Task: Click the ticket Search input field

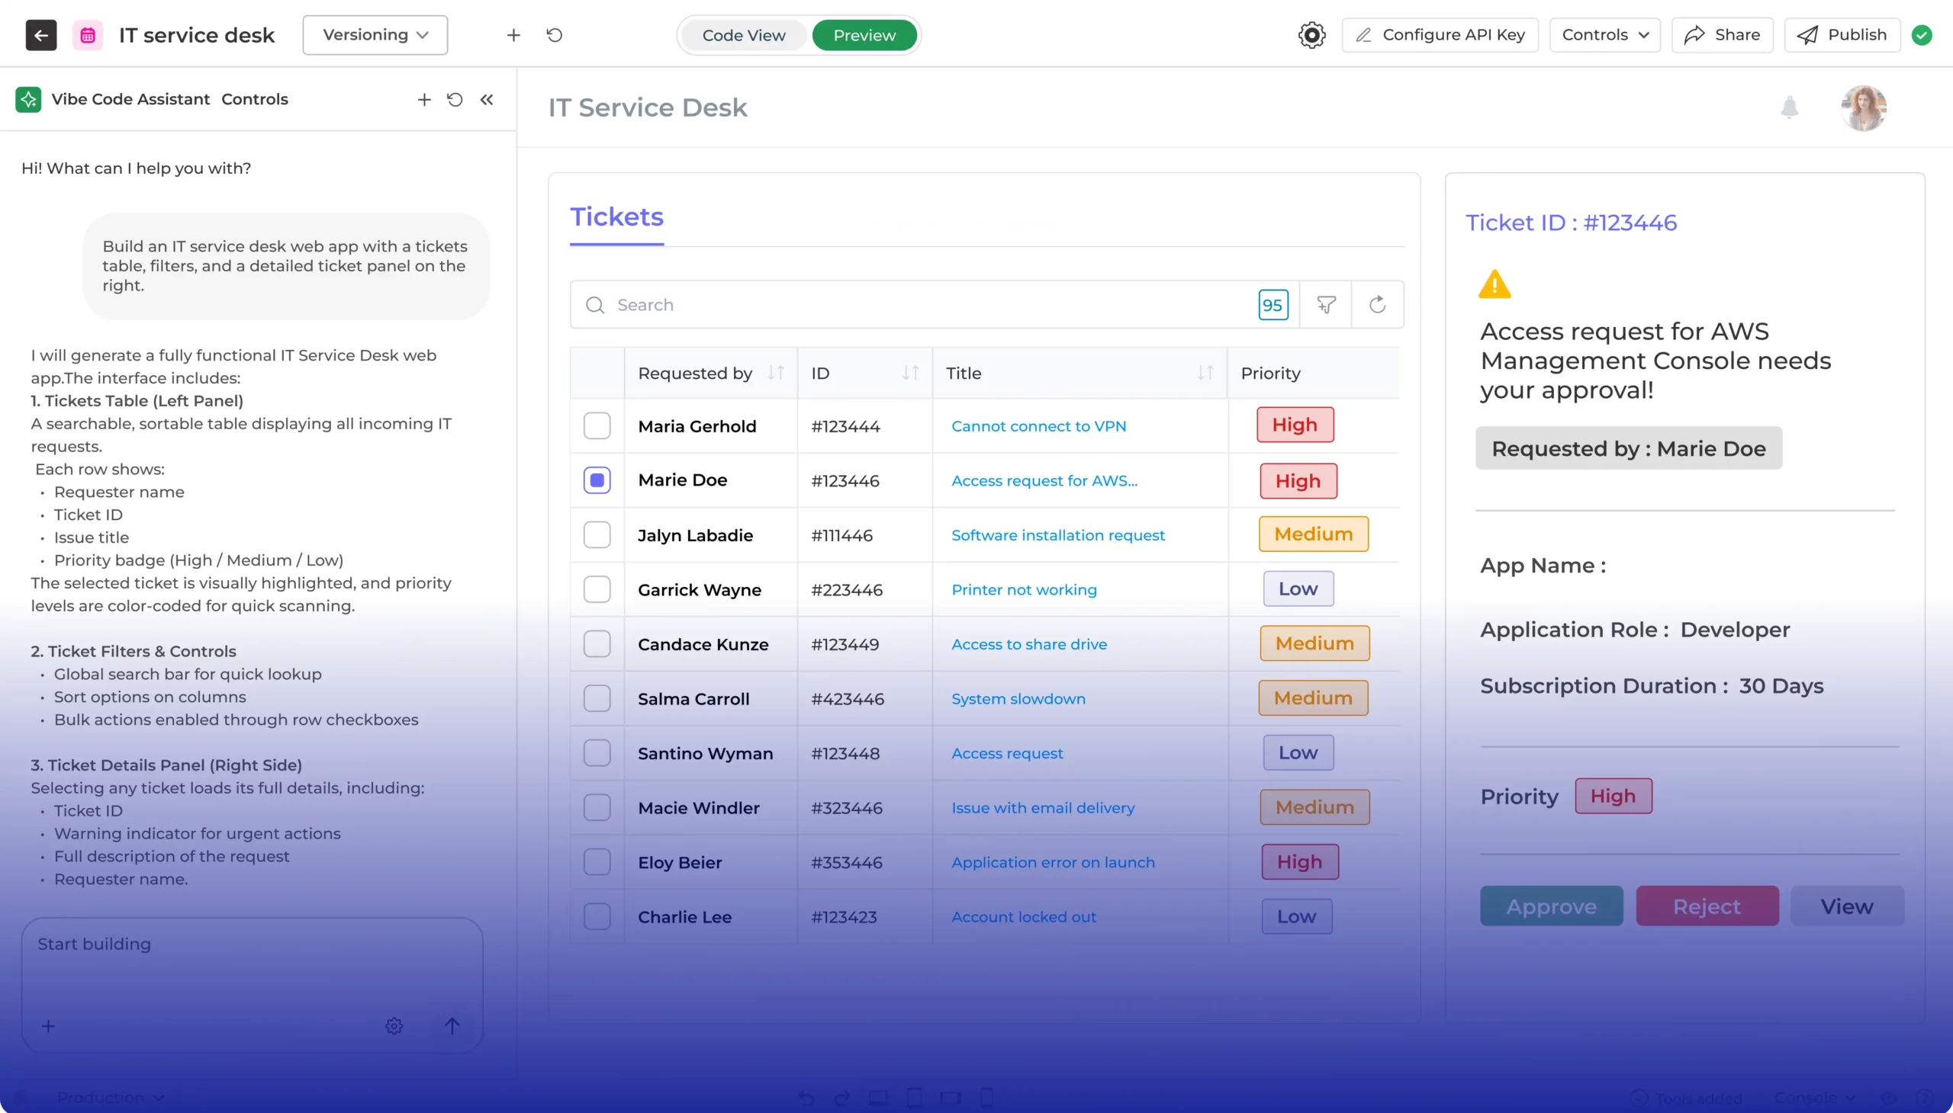Action: click(918, 305)
